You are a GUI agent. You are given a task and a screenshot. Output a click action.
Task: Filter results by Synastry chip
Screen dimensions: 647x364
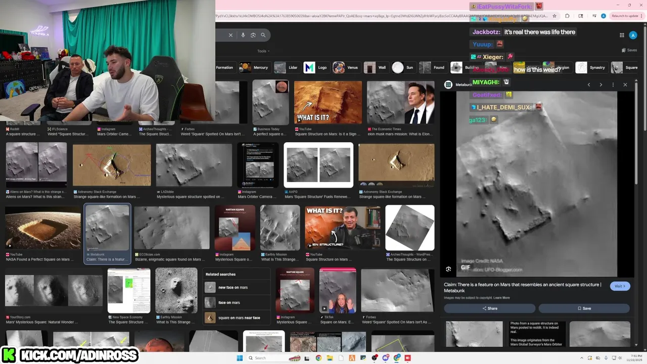(x=591, y=67)
